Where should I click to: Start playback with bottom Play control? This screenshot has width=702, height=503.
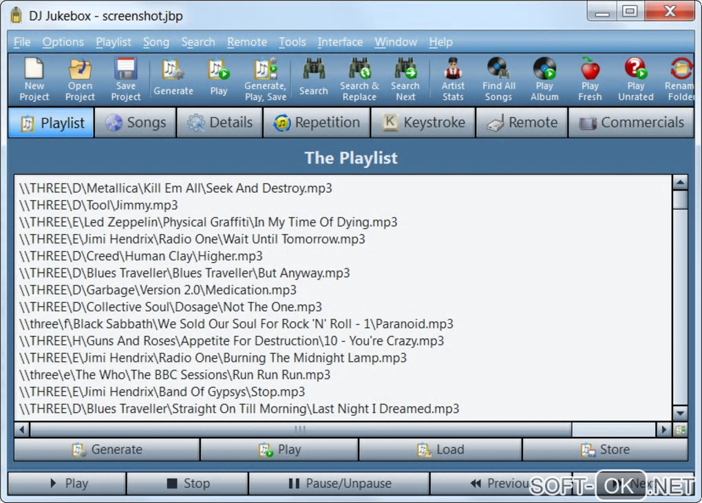(x=67, y=483)
